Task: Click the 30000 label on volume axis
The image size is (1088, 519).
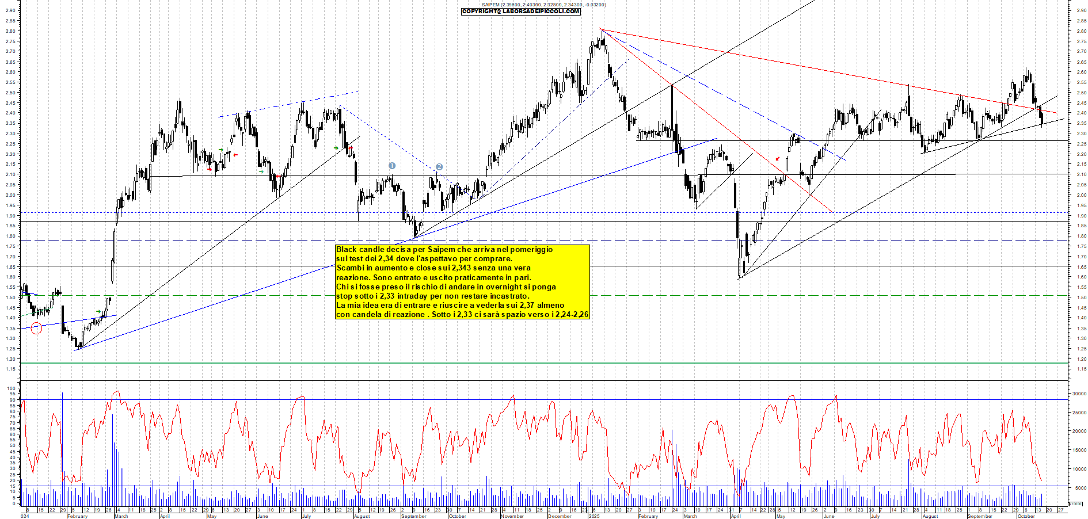Action: point(1078,394)
